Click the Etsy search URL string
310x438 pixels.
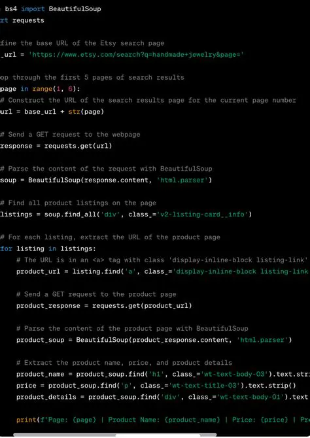(136, 54)
